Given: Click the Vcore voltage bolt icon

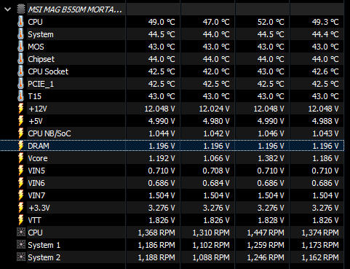Looking at the screenshot, I should 21,158.
